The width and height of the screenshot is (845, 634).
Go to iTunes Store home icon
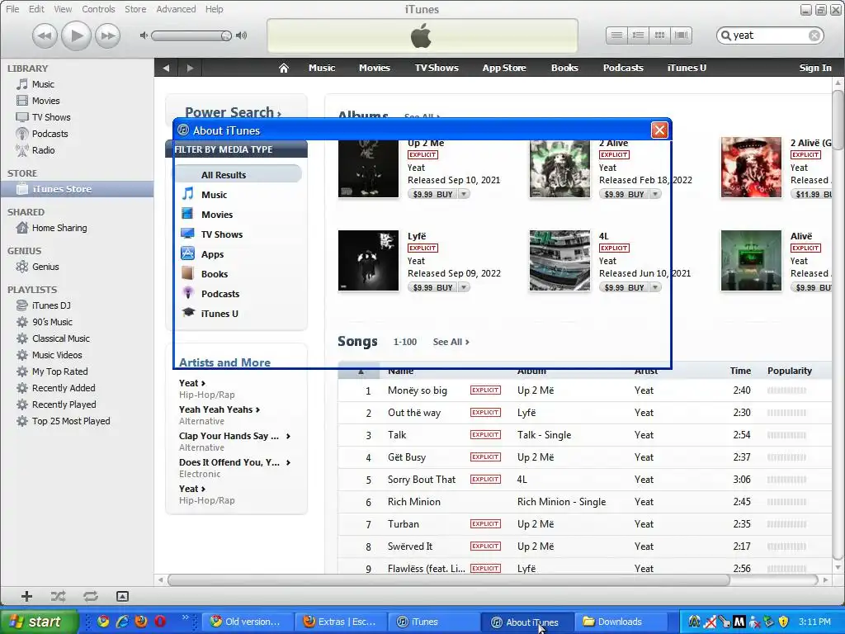[284, 68]
